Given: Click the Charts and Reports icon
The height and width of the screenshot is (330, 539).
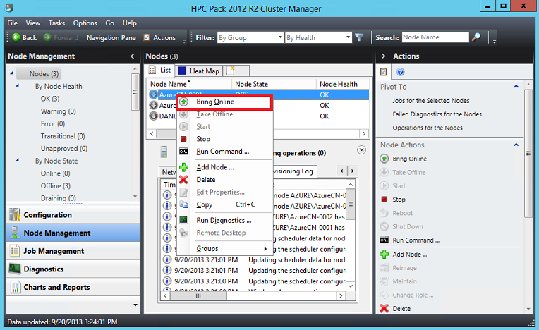Looking at the screenshot, I should coord(15,287).
